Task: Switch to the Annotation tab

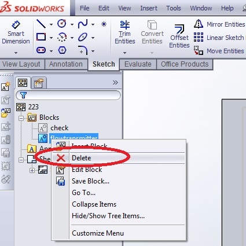Action: [66, 64]
